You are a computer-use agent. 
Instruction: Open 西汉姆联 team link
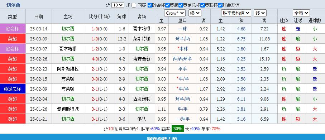click(142, 99)
